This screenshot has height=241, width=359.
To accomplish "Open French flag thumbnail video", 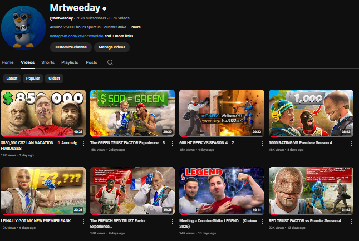I will coord(132,191).
